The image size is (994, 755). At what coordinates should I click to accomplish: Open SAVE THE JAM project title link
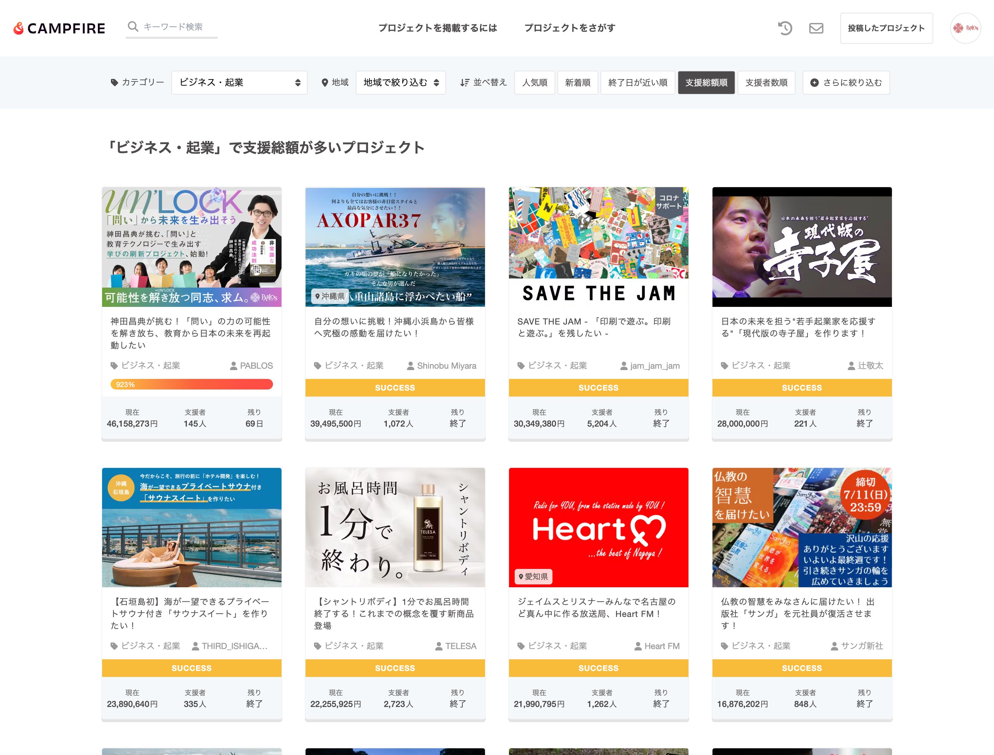coord(594,327)
